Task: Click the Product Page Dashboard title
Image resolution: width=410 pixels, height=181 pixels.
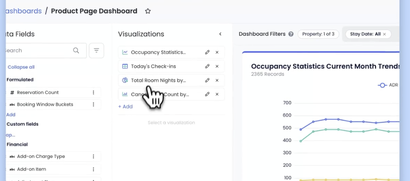Action: tap(94, 11)
